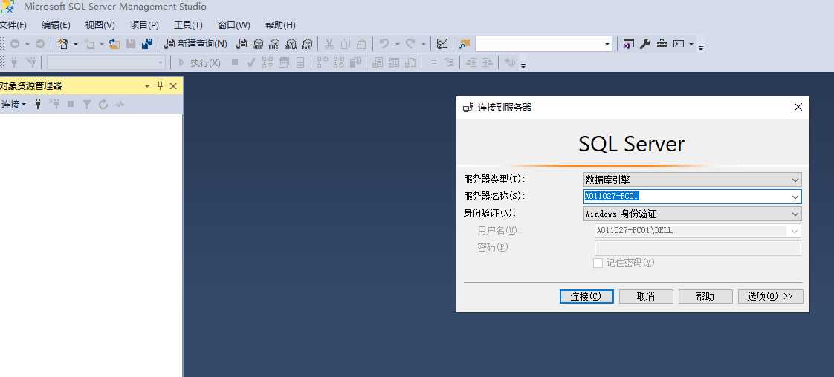Screen dimensions: 834x377
Task: Open the Toolbox briefcase icon
Action: tap(662, 44)
